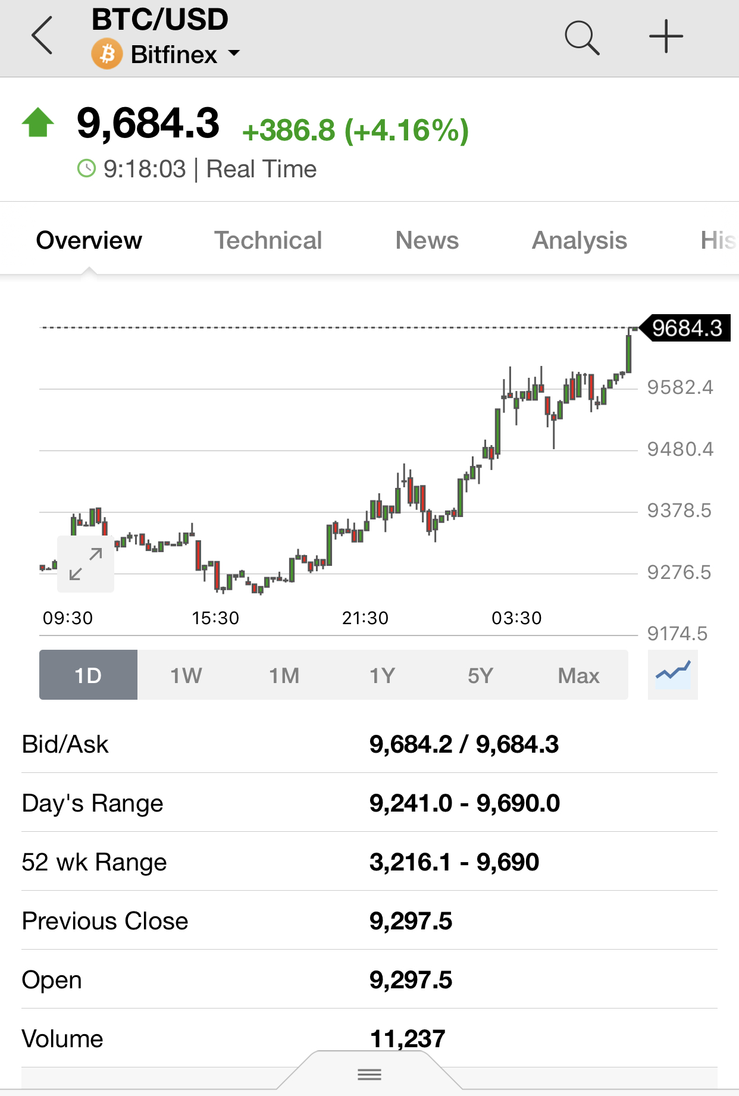Show the 1Y chart range

[x=382, y=675]
